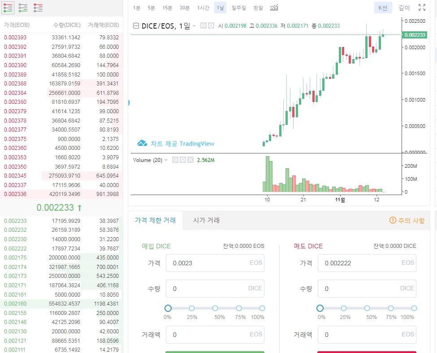Expand DICE/EOS legend dropdown arrow
Image resolution: width=437 pixels, height=353 pixels.
pyautogui.click(x=194, y=26)
